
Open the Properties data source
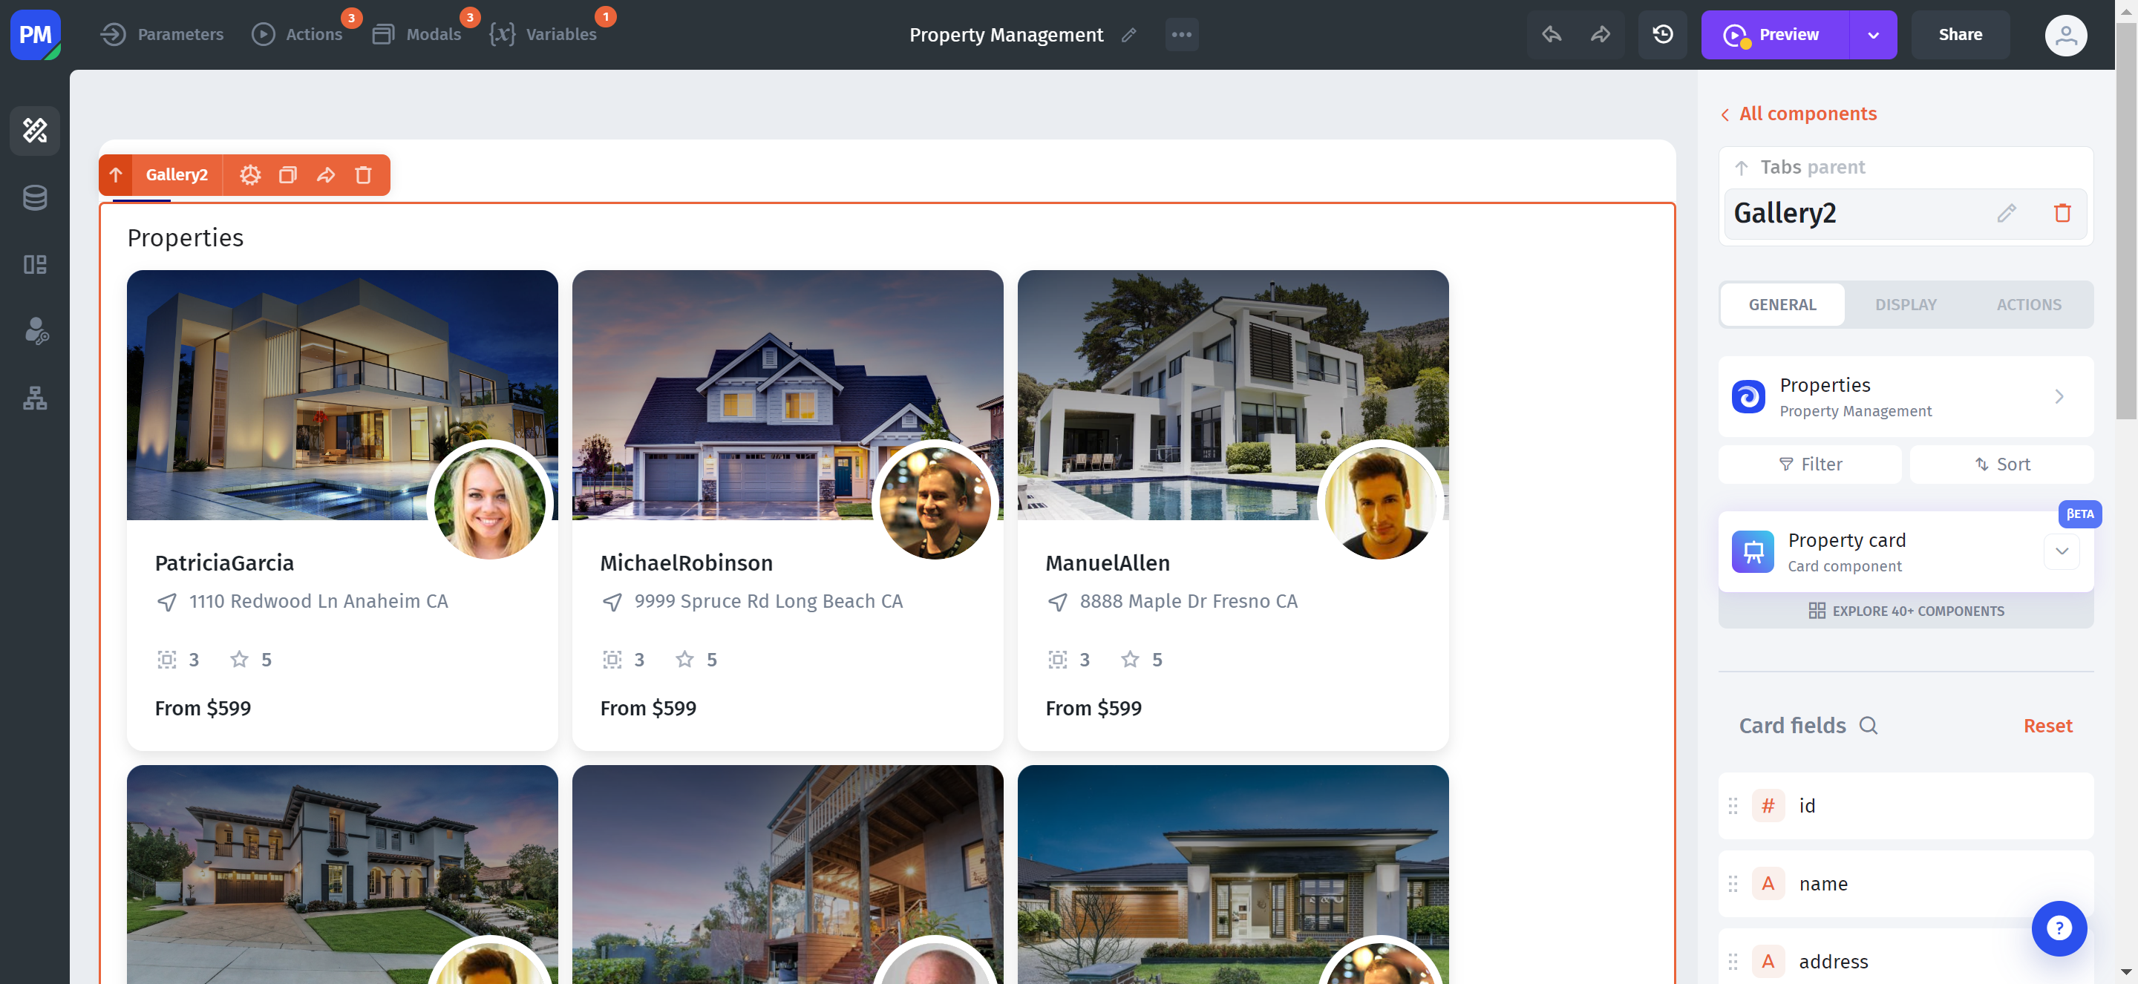coord(1906,396)
